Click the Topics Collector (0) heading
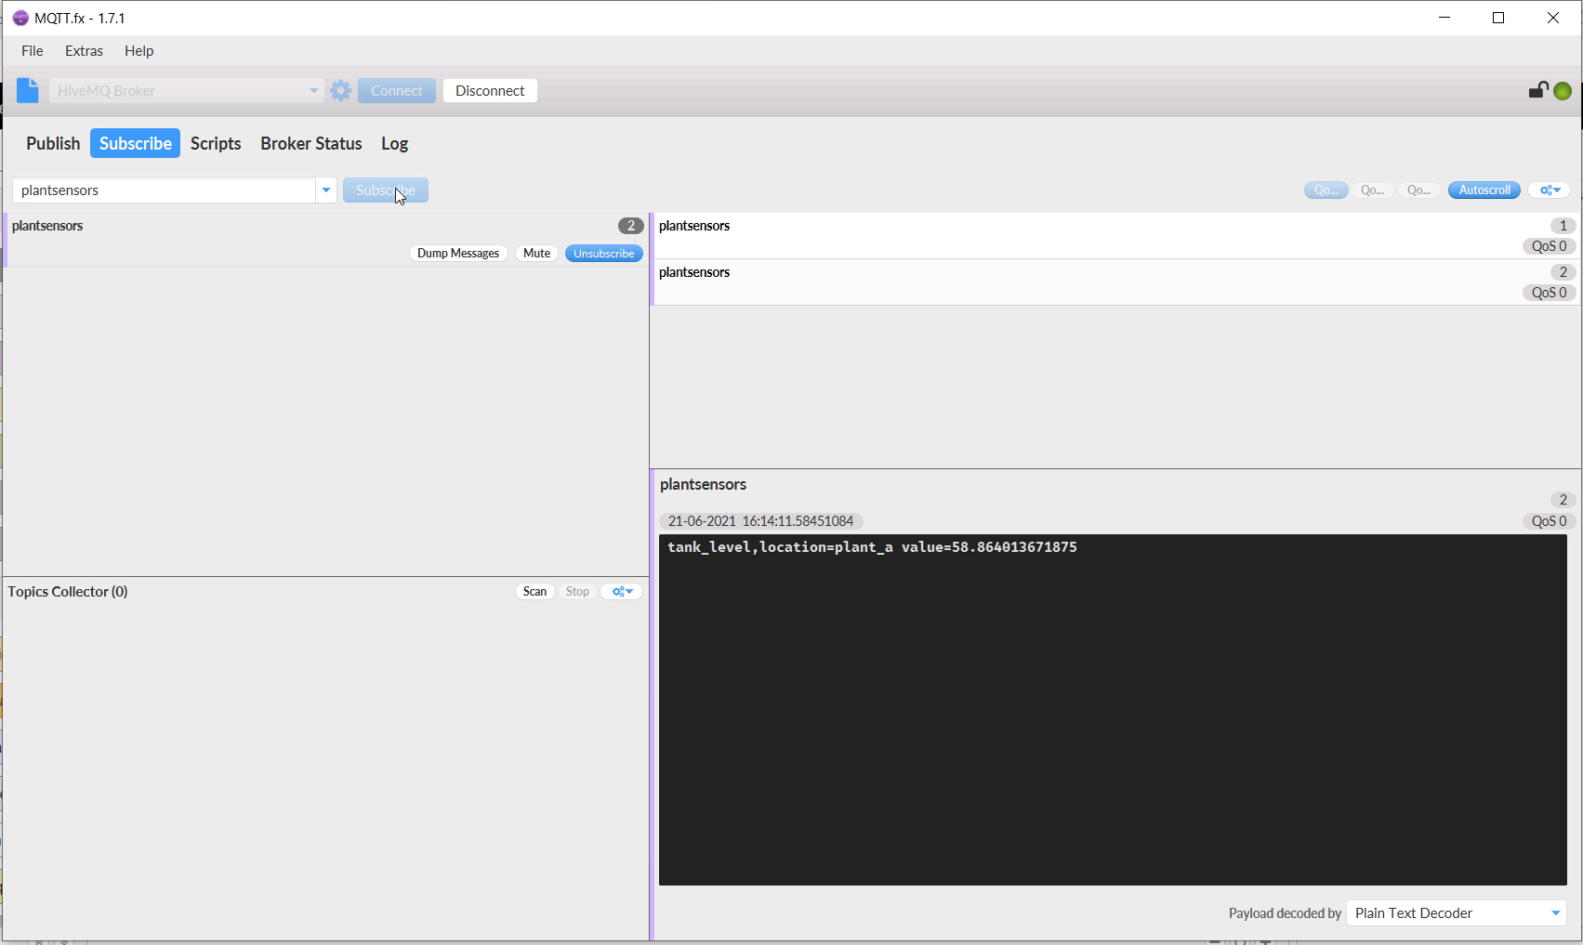The image size is (1583, 945). point(68,591)
